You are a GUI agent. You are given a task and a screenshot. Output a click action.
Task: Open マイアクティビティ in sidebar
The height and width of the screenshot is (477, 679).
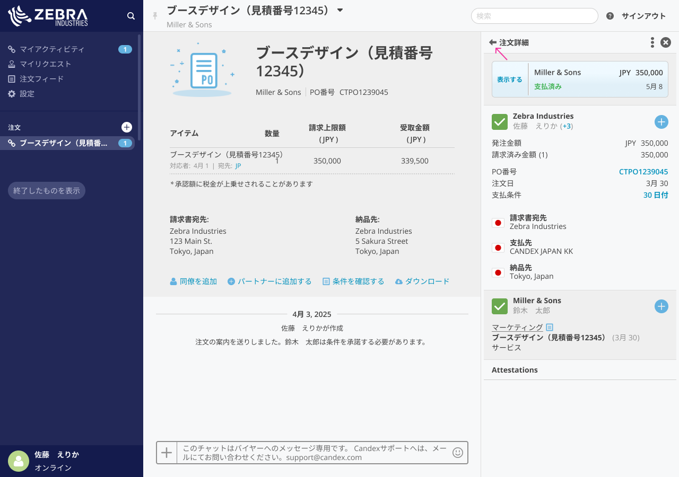[52, 49]
